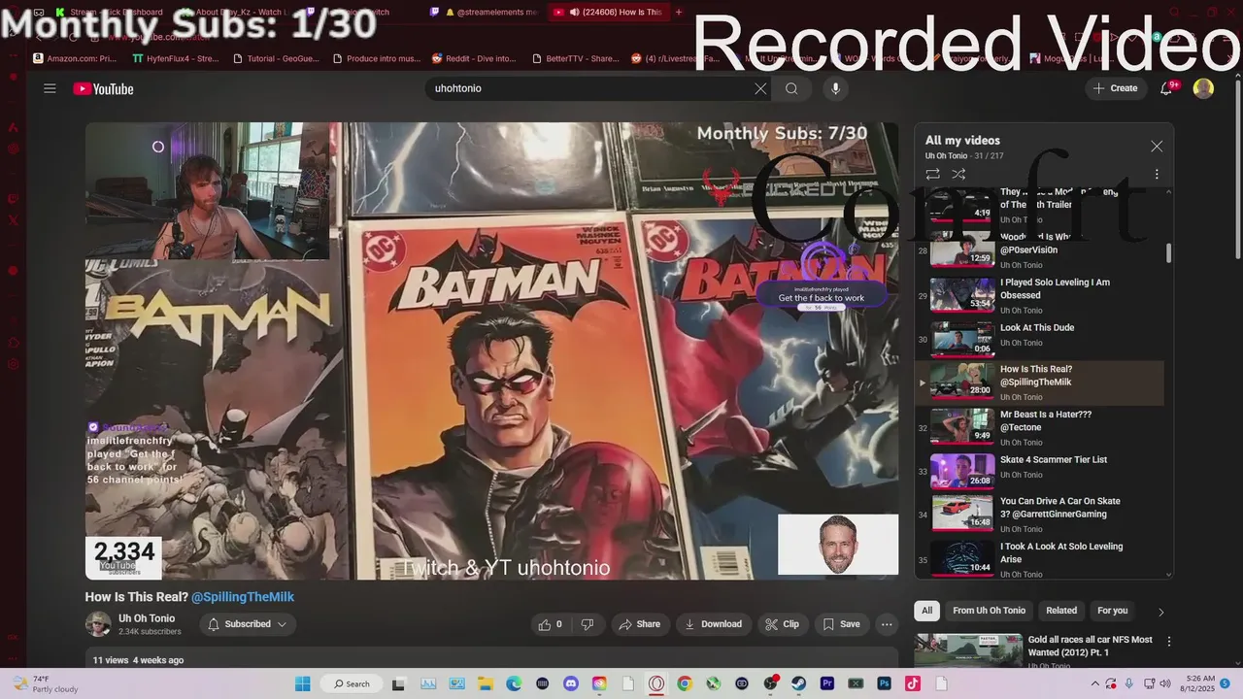1243x699 pixels.
Task: Open the playlist three-dot options menu
Action: click(x=1157, y=174)
